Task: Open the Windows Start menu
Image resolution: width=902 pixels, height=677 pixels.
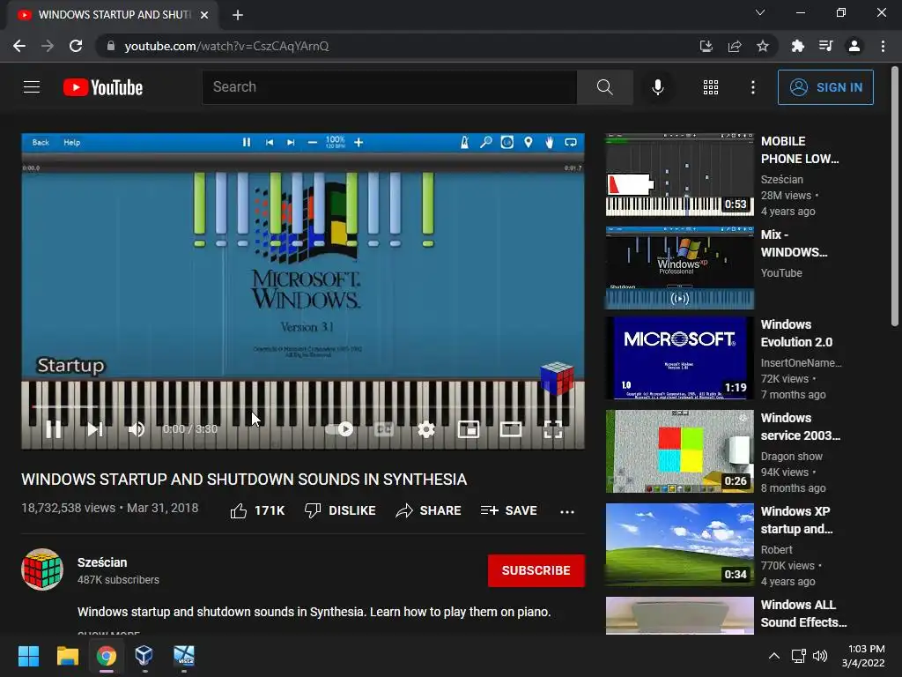Action: point(28,656)
